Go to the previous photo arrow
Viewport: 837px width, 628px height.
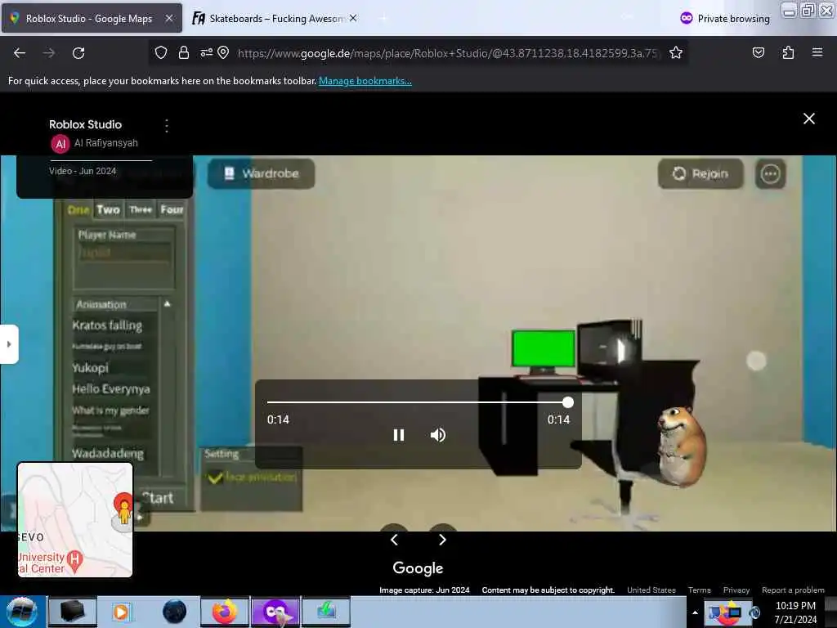pyautogui.click(x=394, y=540)
